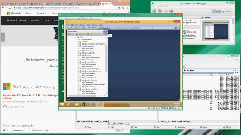Select the dbo.DimProductSubcategory table
Viewport: 241px width, 135px height.
coord(92,71)
